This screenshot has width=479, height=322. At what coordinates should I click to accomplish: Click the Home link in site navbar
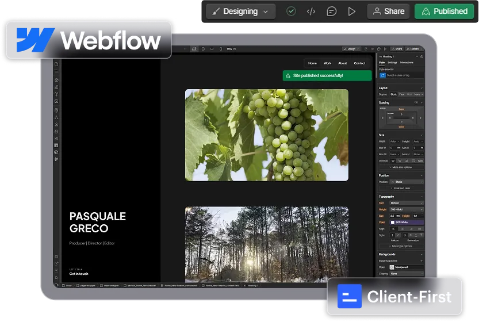click(x=312, y=63)
